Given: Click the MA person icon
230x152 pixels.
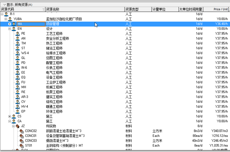Looking at the screenshot, I should (14, 24).
